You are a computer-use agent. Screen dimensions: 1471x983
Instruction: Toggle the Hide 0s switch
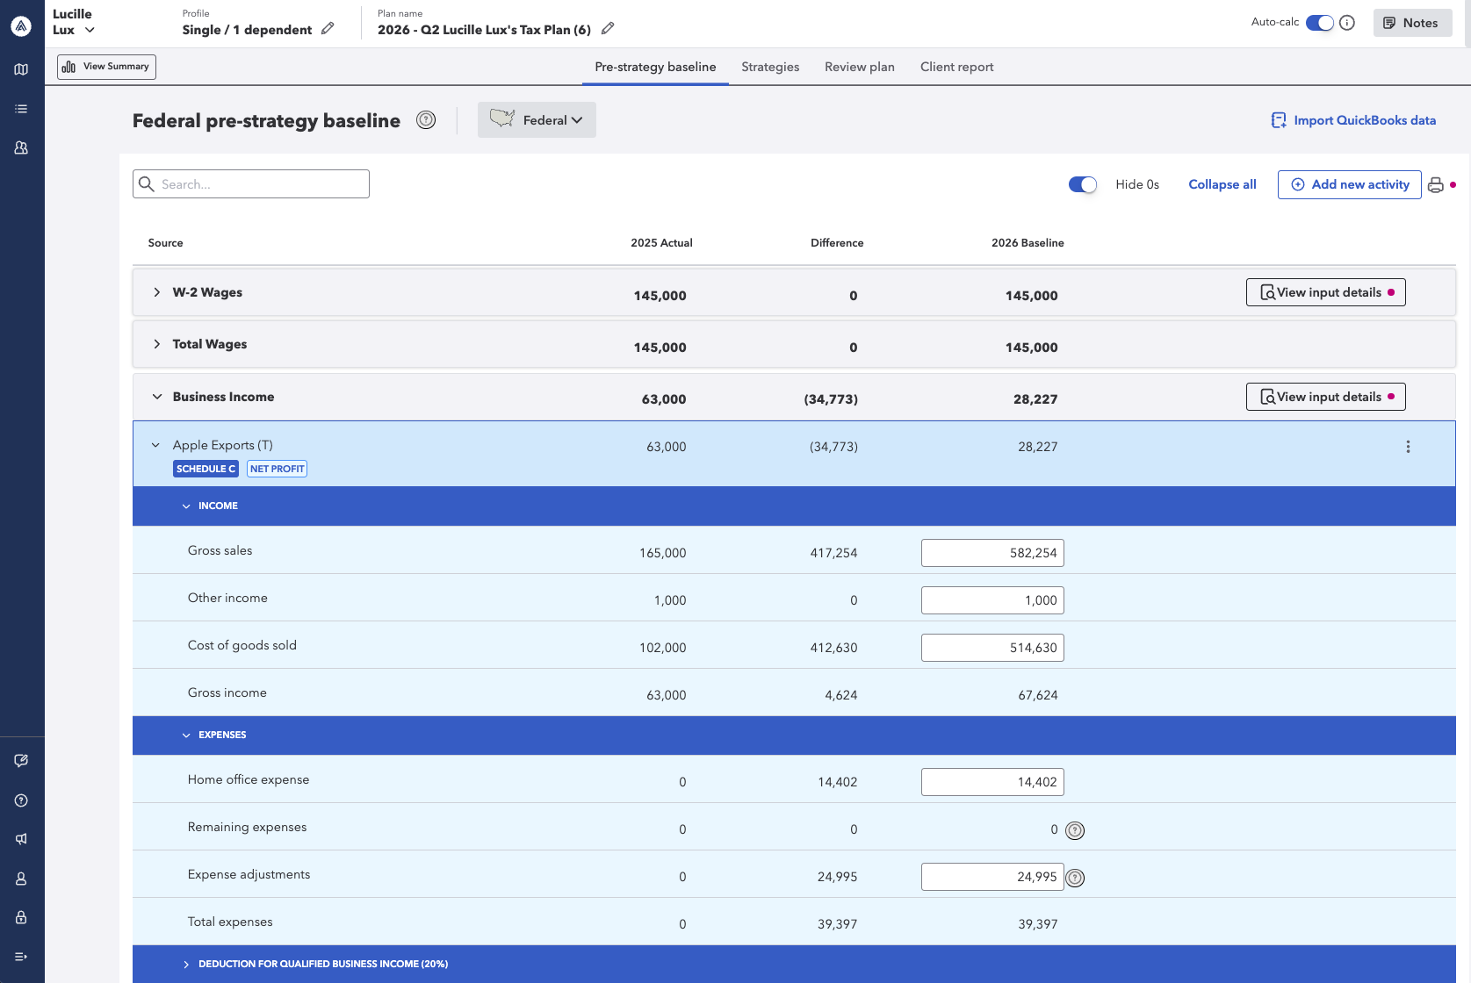coord(1083,184)
